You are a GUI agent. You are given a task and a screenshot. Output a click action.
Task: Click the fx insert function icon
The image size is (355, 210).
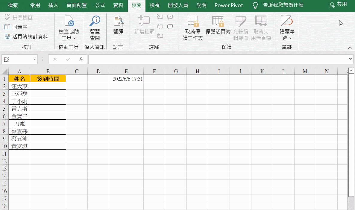pos(81,59)
